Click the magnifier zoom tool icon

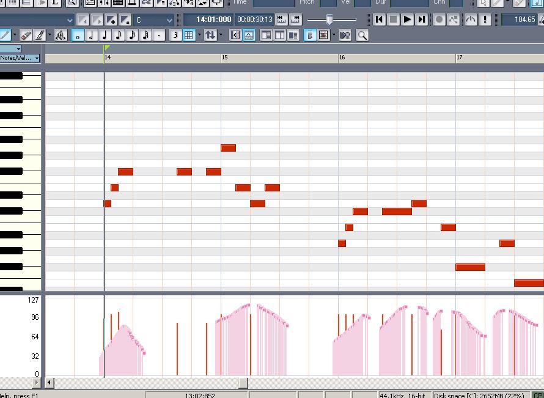click(362, 35)
